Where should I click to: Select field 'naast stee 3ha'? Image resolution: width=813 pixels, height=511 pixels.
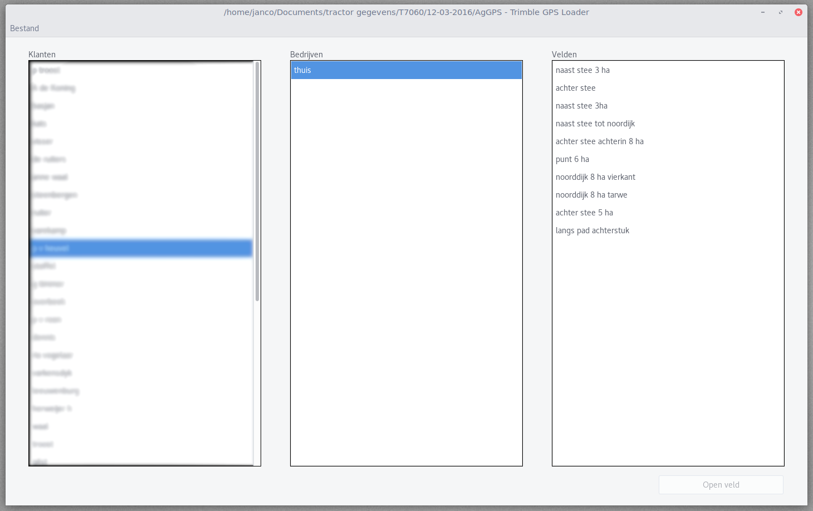581,106
